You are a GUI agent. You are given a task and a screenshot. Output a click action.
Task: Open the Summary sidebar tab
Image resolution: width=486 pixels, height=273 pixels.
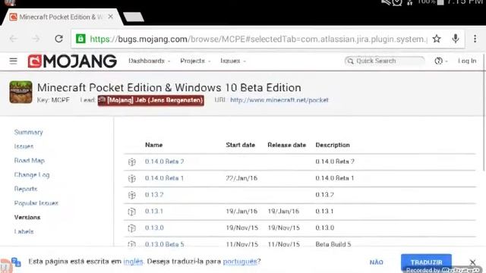[29, 132]
